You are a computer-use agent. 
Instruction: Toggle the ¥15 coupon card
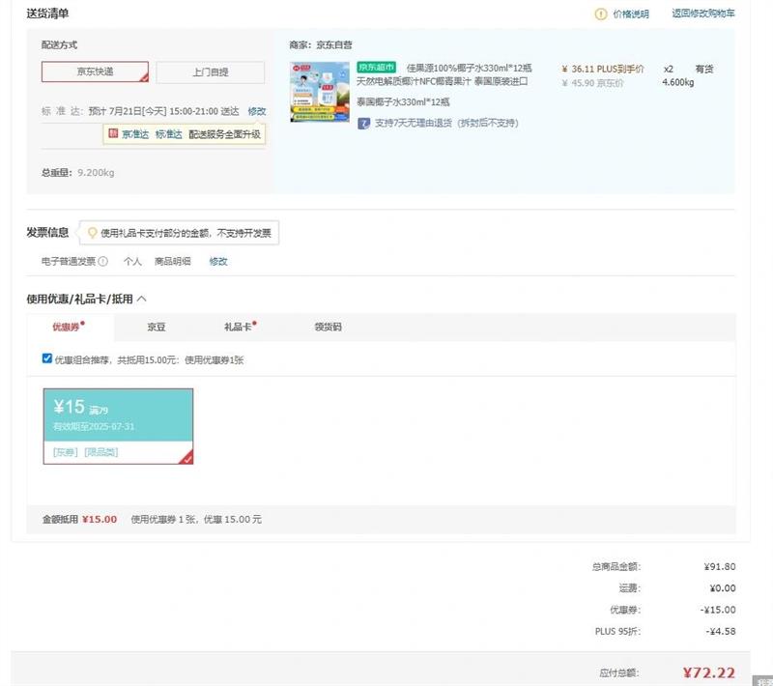[118, 425]
